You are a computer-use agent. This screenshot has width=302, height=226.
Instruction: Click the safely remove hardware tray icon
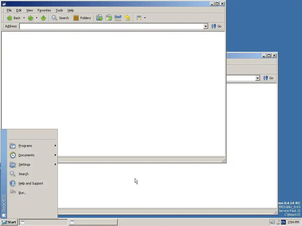(278, 222)
